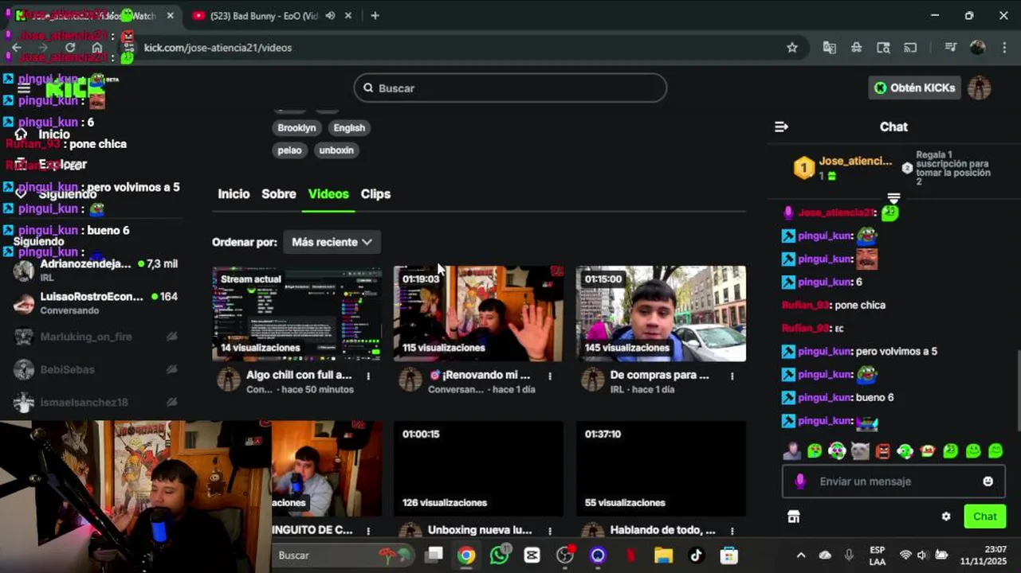Click the Obtén KICKs button
This screenshot has width=1021, height=573.
(x=914, y=88)
